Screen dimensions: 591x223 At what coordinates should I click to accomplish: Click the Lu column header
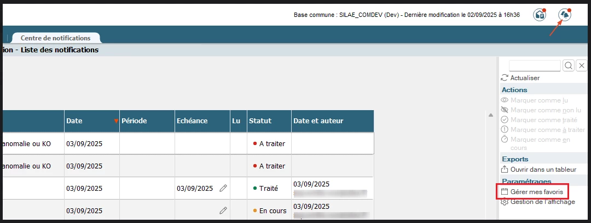pos(239,121)
